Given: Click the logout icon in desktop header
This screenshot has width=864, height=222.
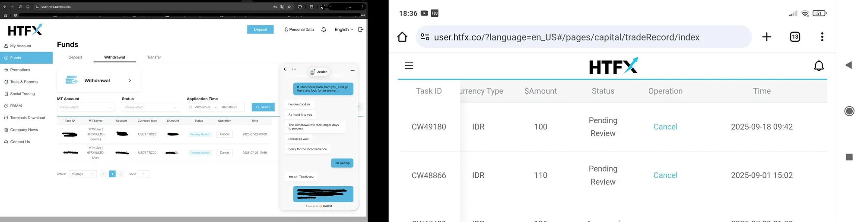Looking at the screenshot, I should 361,29.
